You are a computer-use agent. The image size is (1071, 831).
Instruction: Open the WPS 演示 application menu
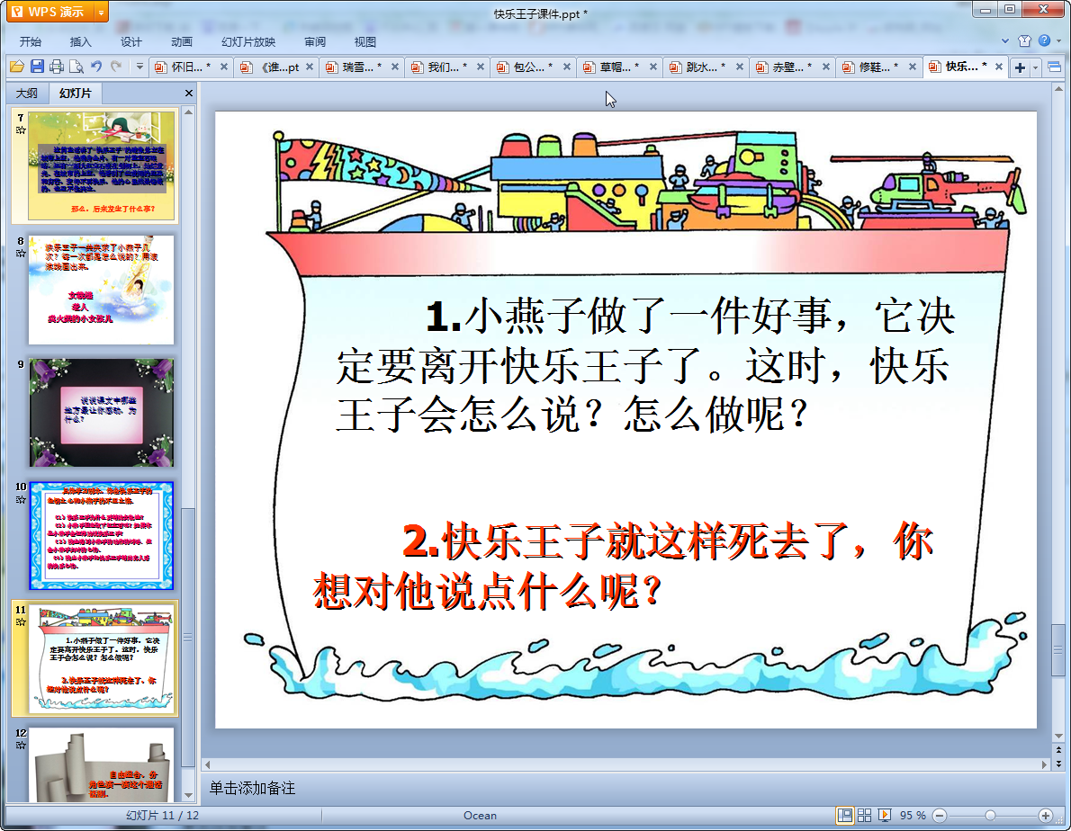pyautogui.click(x=50, y=12)
